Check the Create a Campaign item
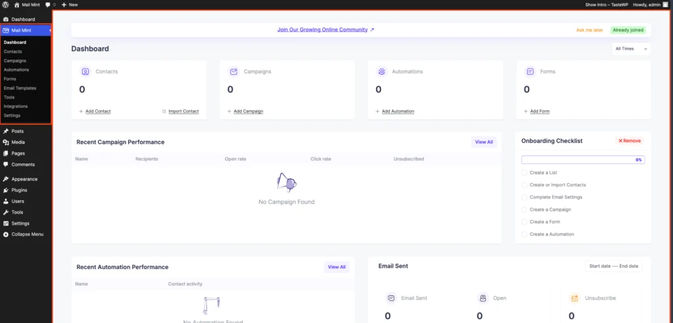Image resolution: width=673 pixels, height=323 pixels. pos(524,209)
